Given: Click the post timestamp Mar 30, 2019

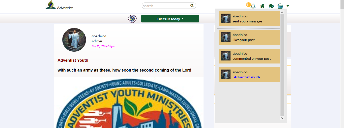Looking at the screenshot, I should pos(103,46).
